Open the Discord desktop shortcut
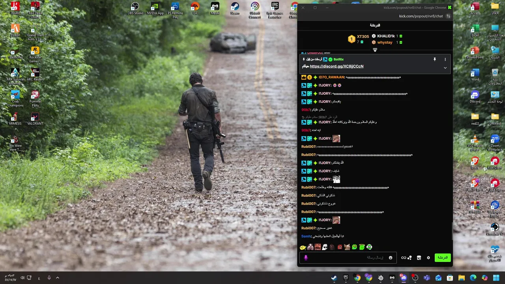This screenshot has height=284, width=505. (x=475, y=97)
